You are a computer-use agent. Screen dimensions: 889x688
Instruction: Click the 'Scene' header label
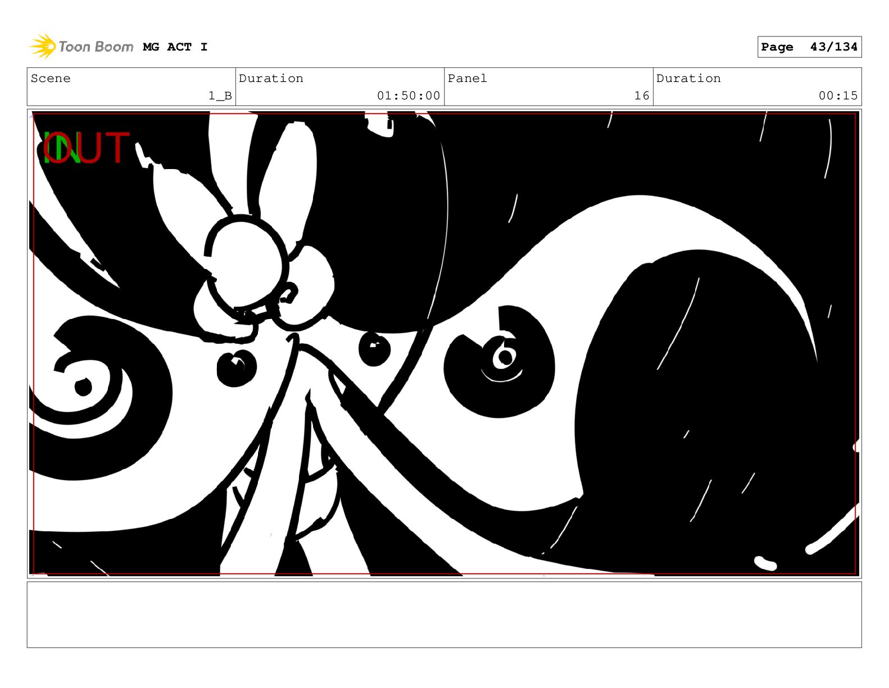[x=51, y=78]
